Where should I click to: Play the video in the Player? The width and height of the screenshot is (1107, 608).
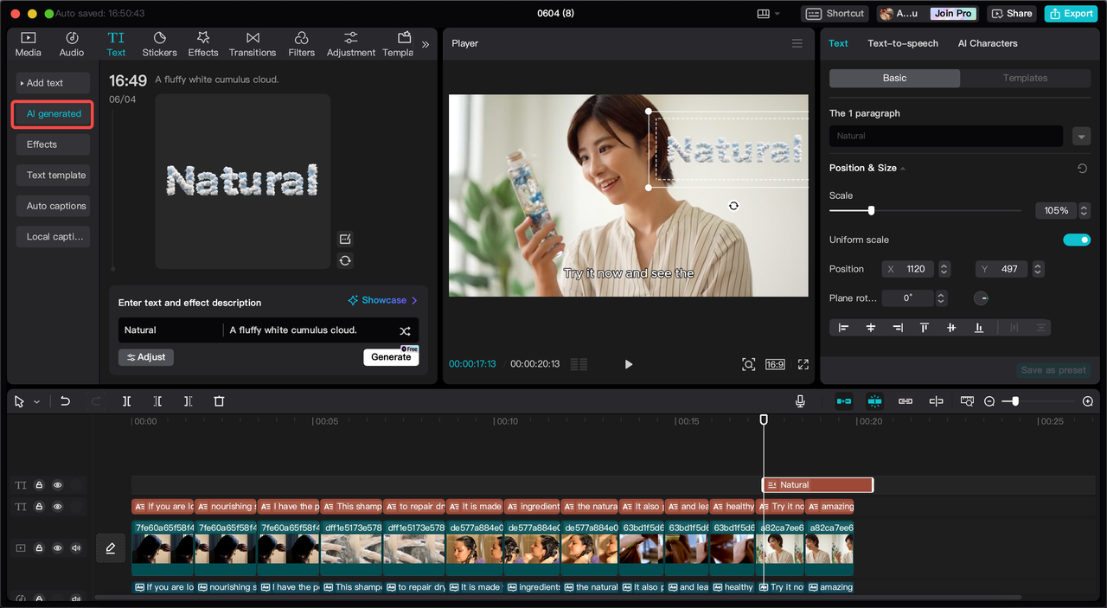pyautogui.click(x=629, y=364)
